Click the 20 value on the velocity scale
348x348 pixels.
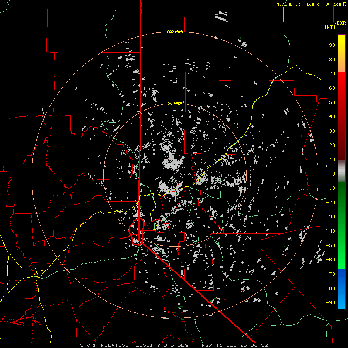332,145
